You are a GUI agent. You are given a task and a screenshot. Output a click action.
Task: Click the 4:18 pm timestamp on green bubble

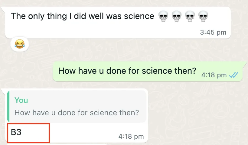point(214,75)
